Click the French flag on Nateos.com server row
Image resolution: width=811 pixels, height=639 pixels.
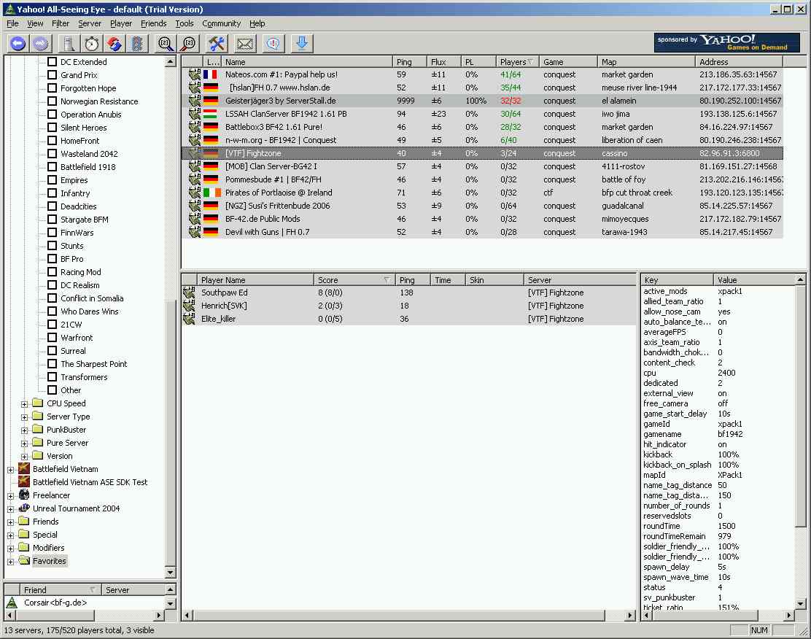pos(211,74)
